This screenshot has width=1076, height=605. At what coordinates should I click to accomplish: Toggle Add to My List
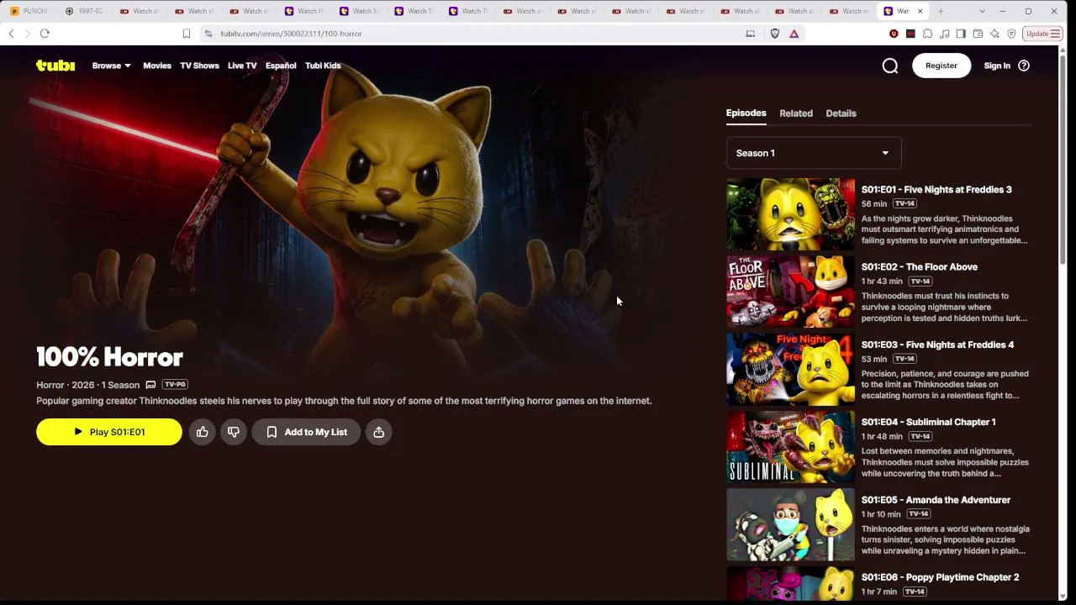coord(306,432)
